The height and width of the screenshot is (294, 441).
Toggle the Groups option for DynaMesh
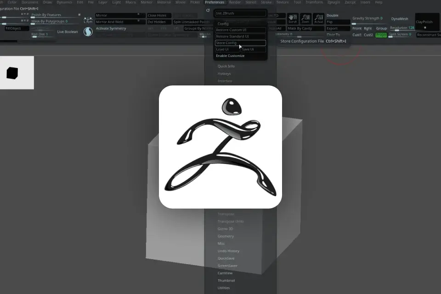381,28
